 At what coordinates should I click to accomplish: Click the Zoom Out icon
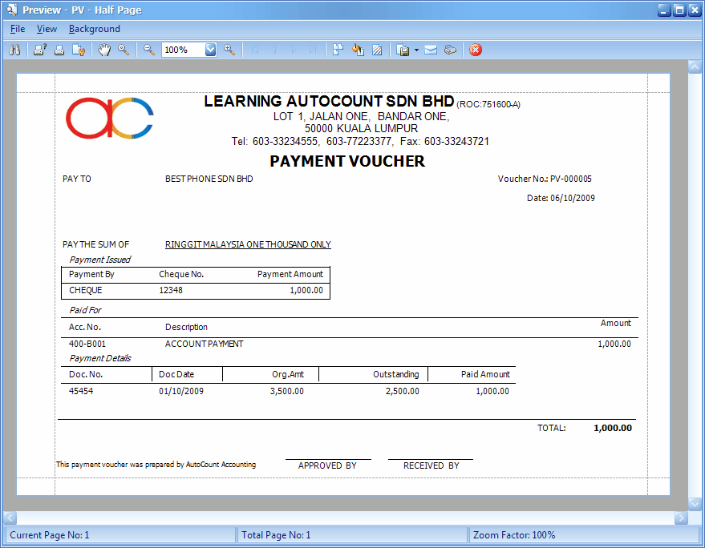(x=149, y=50)
